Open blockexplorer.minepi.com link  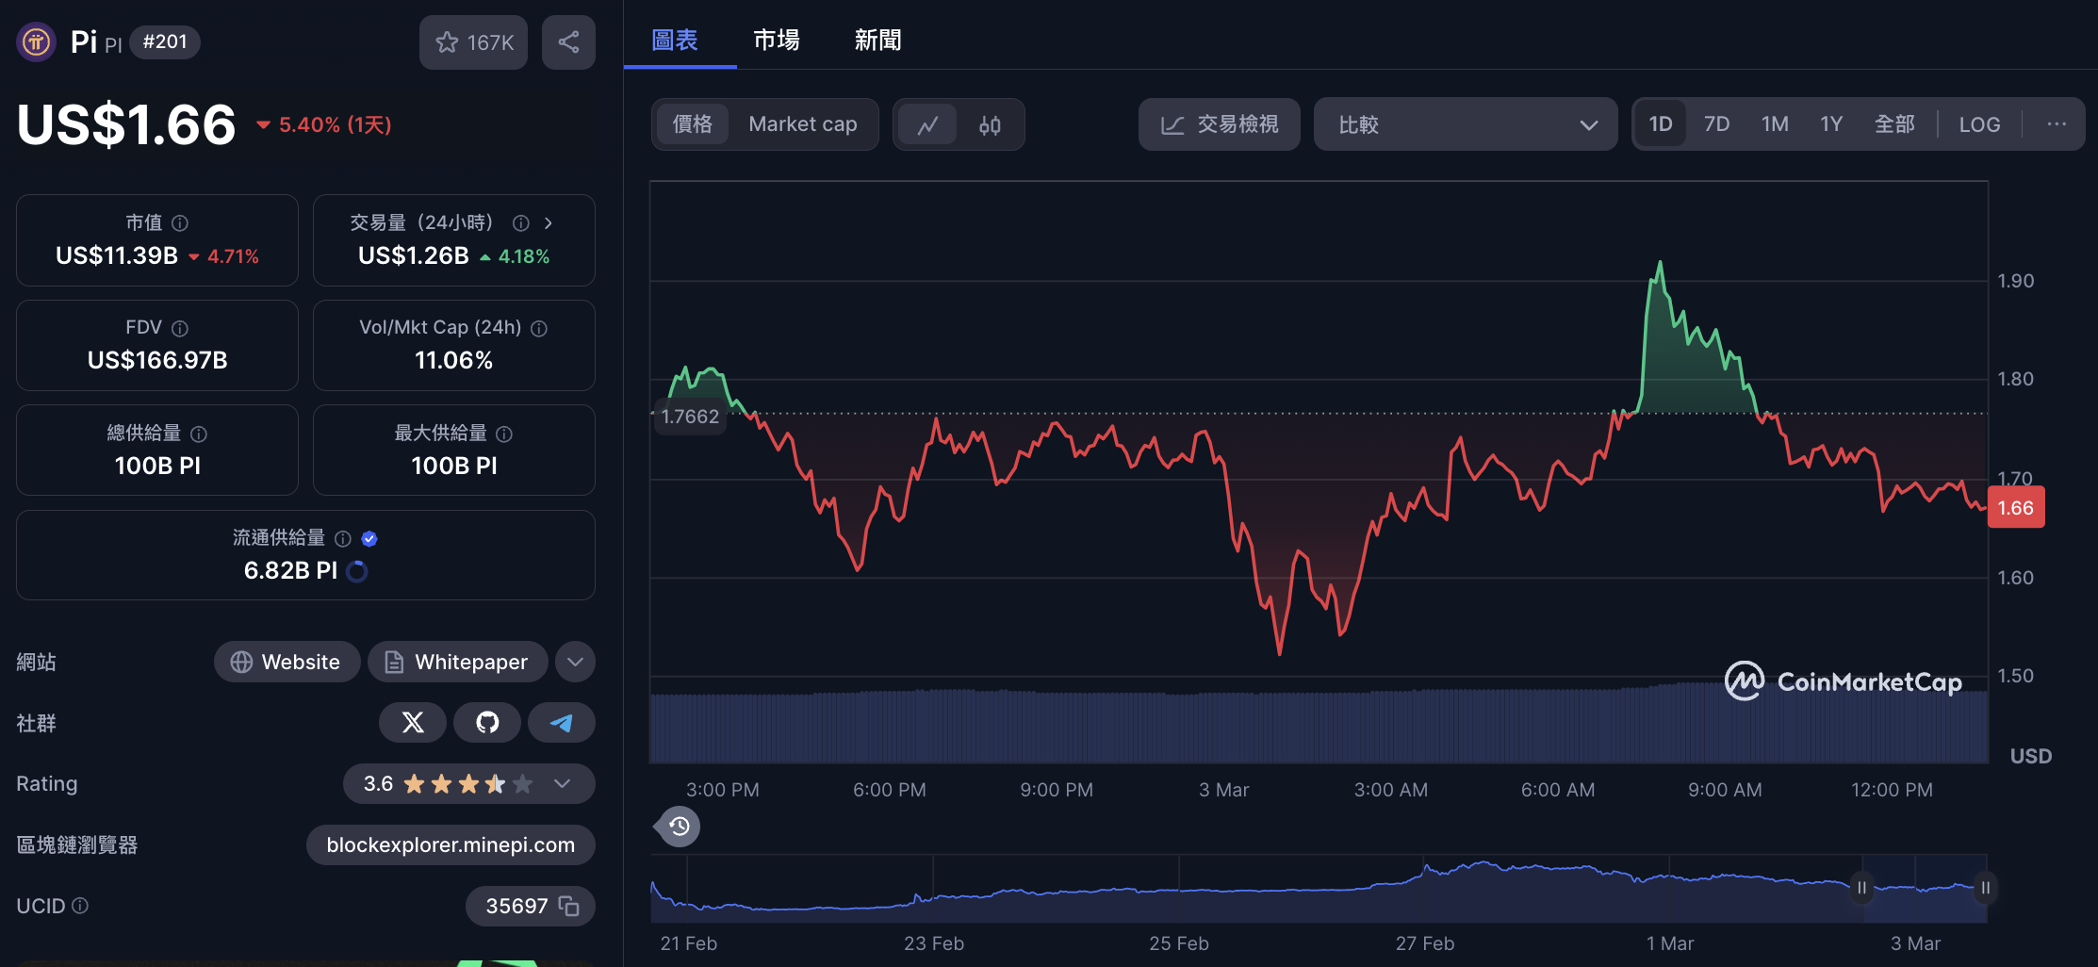451,844
